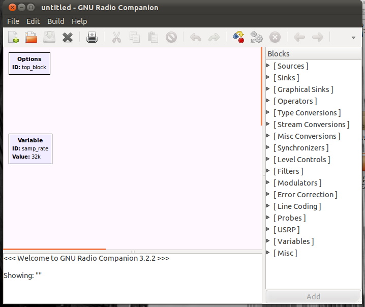
Task: Paste block from clipboard
Action: click(153, 37)
